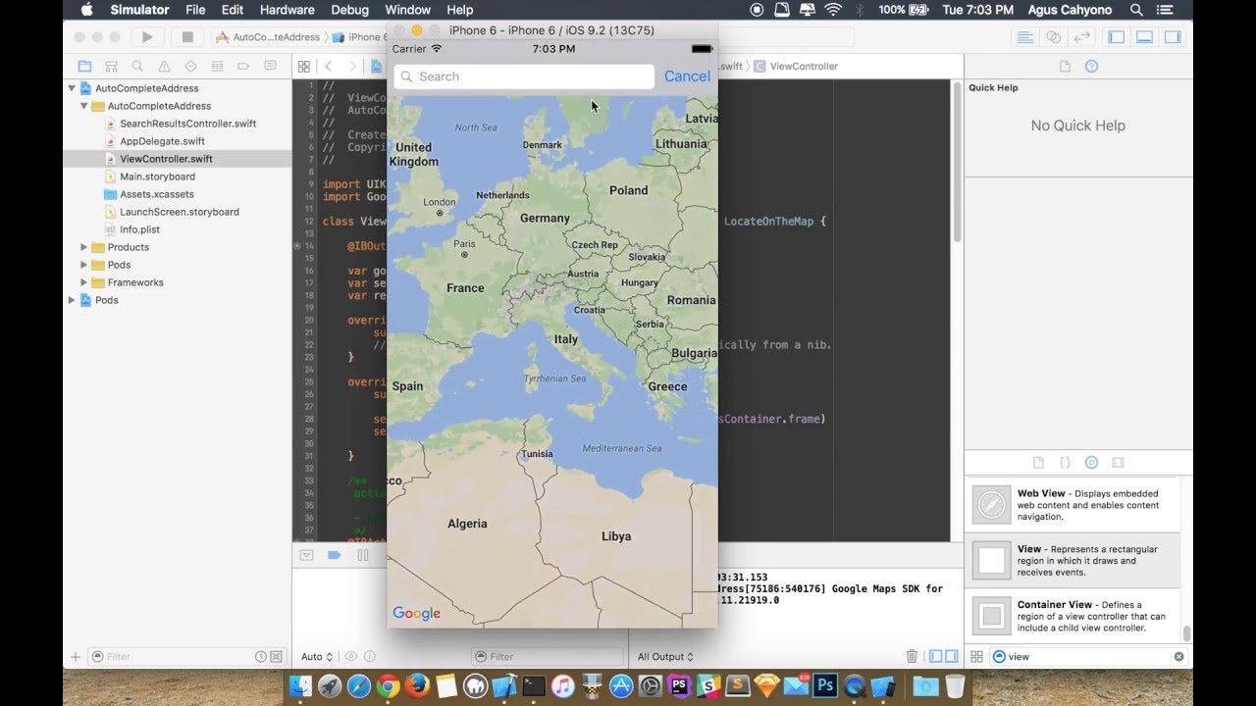Toggle the Debug area visibility
The image size is (1256, 706).
tap(1145, 37)
